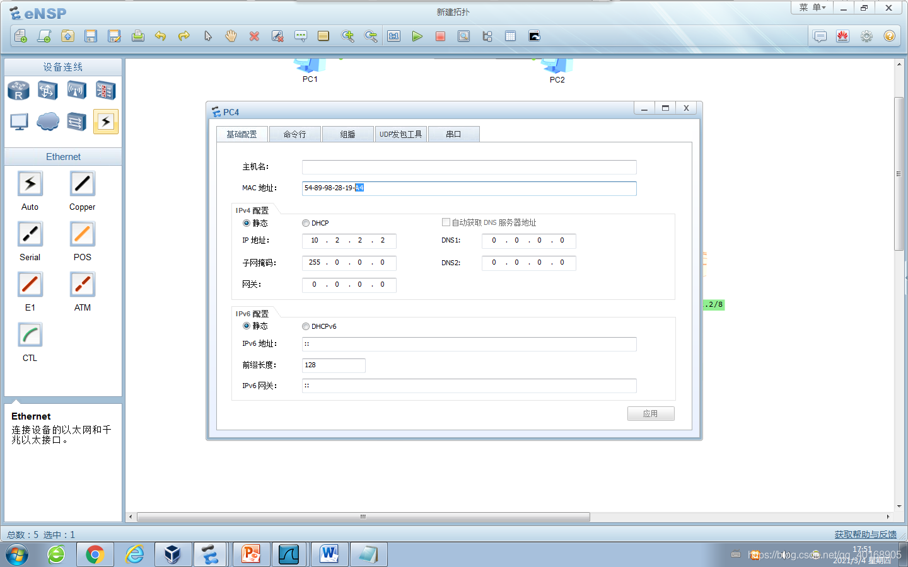
Task: Click the rectangle palette tool
Action: point(323,36)
